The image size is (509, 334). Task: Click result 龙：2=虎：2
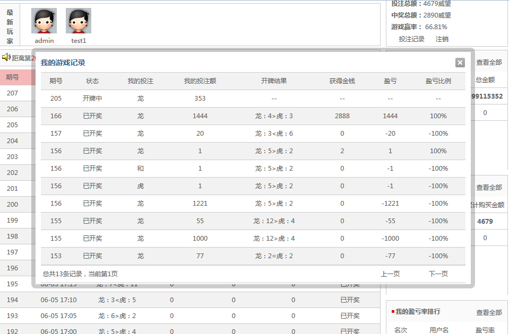[274, 256]
